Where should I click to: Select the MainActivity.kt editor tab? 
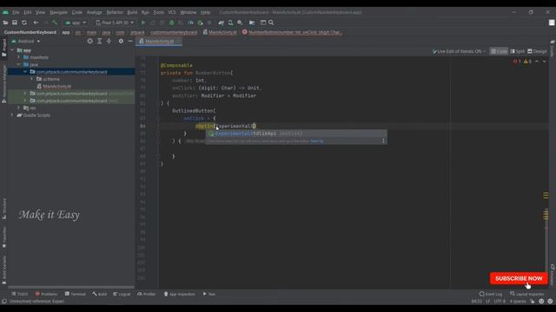[159, 42]
